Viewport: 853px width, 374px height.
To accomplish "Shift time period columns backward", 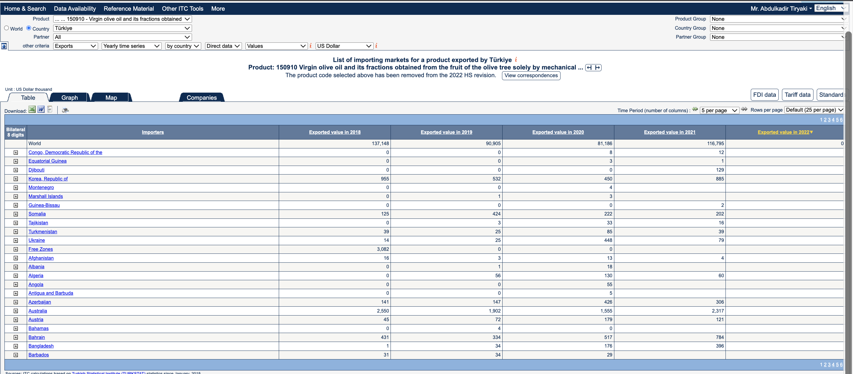I will pyautogui.click(x=695, y=110).
